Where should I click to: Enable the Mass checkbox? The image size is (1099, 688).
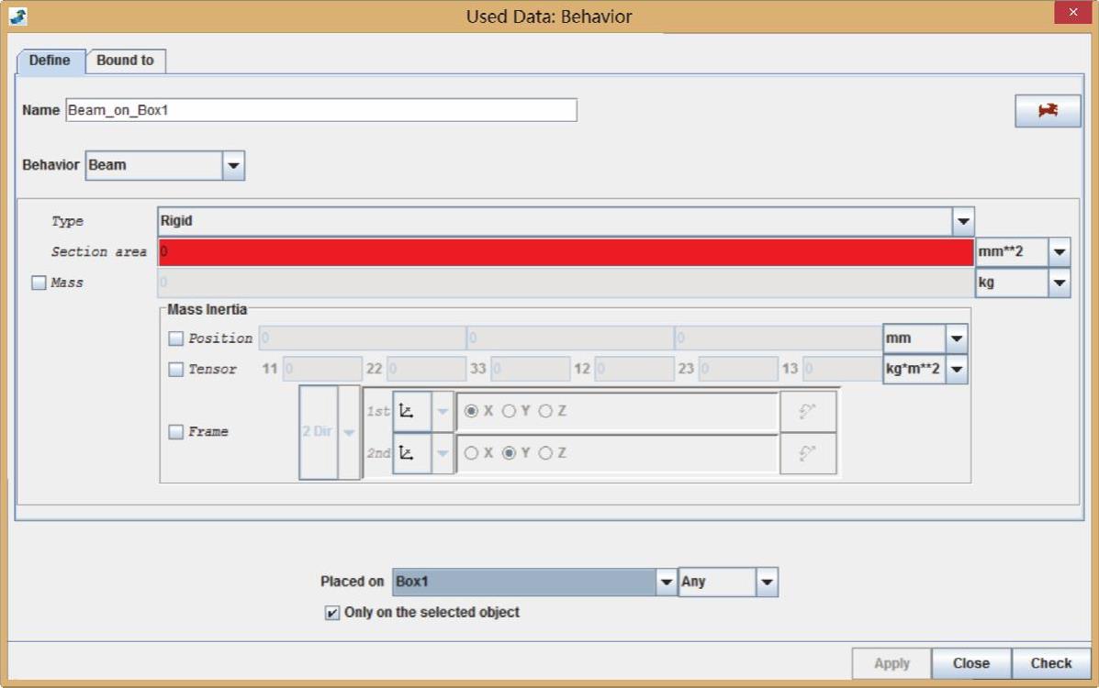39,283
